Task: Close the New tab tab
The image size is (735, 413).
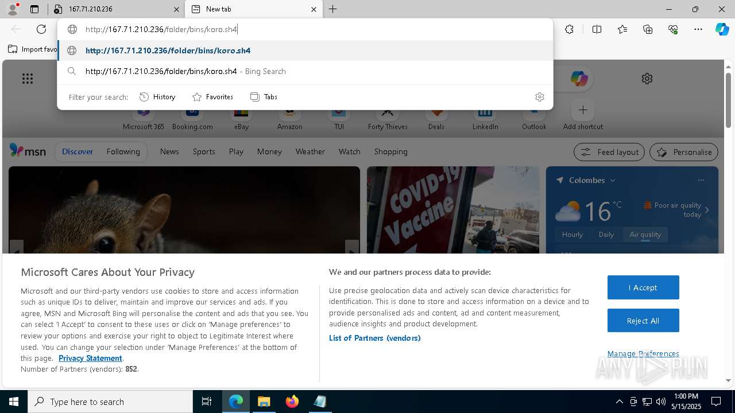Action: tap(314, 9)
